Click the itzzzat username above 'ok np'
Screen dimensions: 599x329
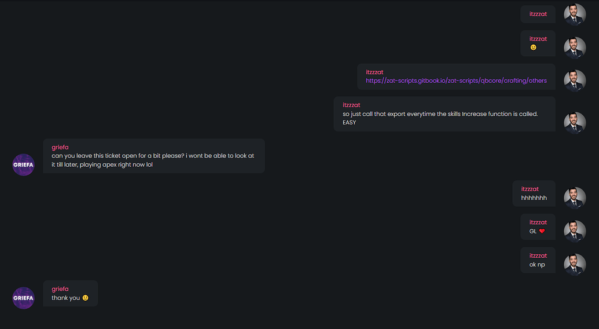click(x=538, y=255)
